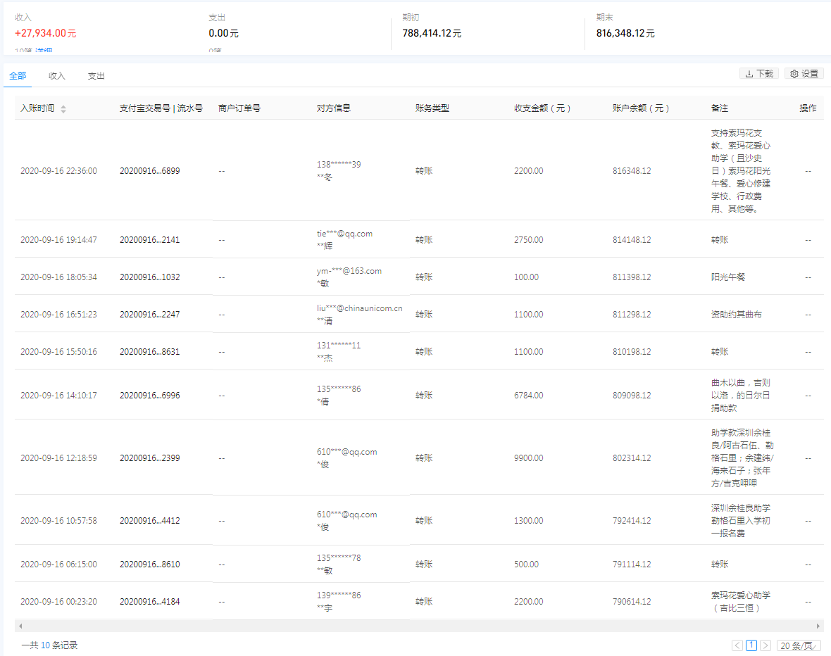Select page number 1 in pagination

(752, 645)
